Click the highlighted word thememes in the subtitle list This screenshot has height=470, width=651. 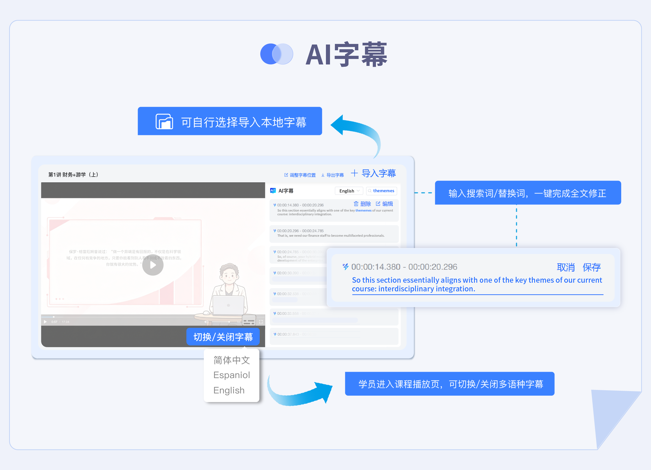tap(363, 210)
